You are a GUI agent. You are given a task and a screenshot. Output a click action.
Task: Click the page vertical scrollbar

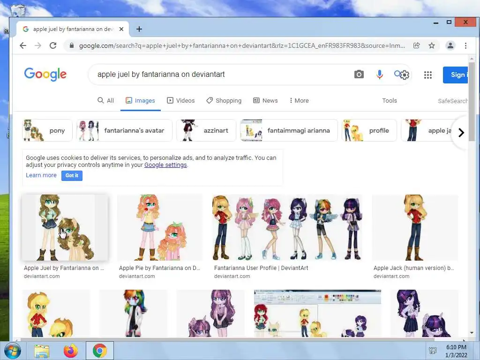(472, 101)
